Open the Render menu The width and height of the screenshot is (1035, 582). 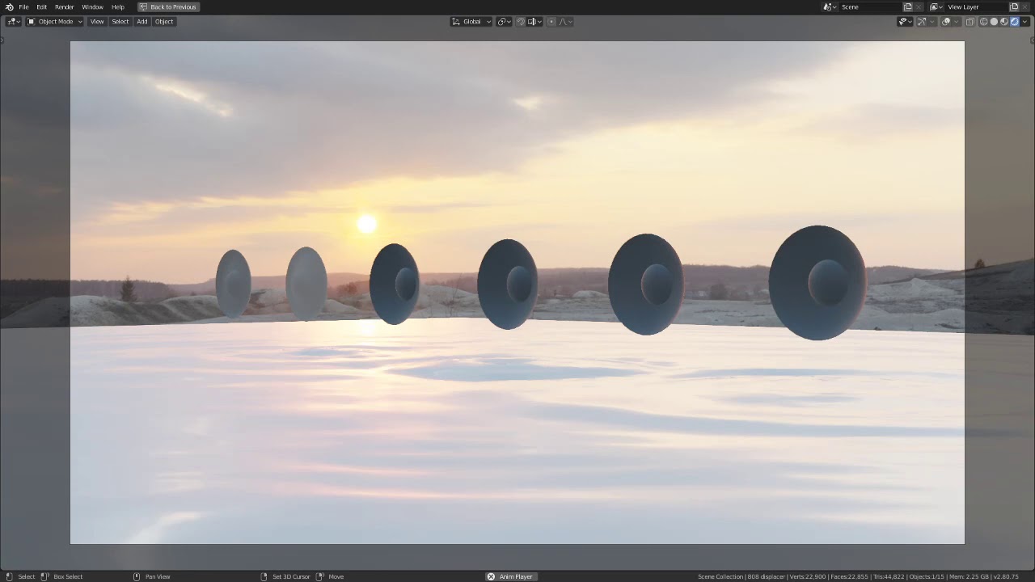pyautogui.click(x=65, y=6)
